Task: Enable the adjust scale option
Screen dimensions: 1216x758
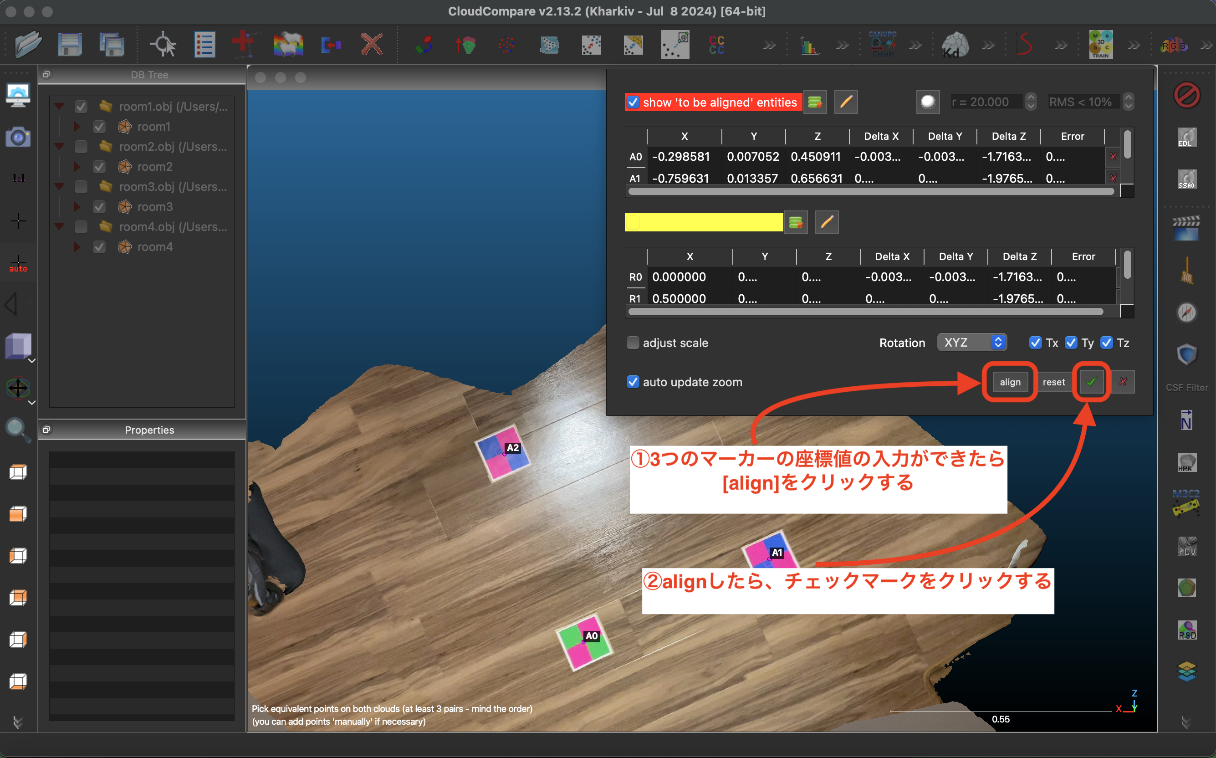Action: pos(633,343)
